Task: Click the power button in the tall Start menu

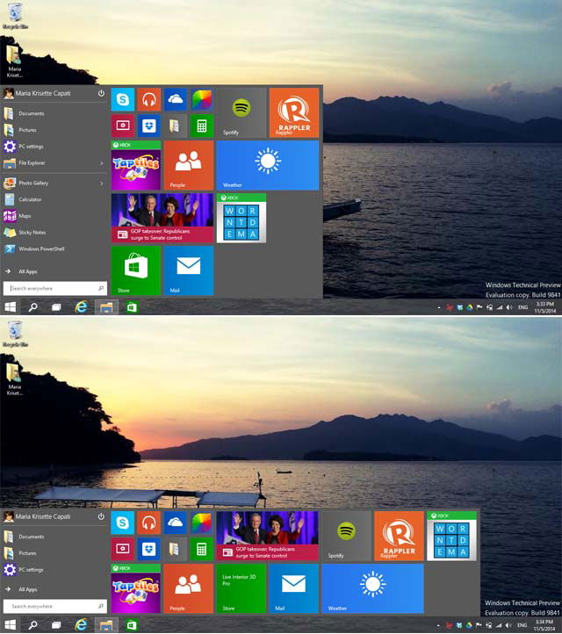Action: (101, 93)
